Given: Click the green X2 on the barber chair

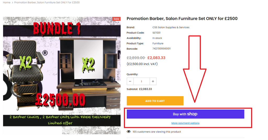Looking at the screenshot, I should [x=26, y=63].
